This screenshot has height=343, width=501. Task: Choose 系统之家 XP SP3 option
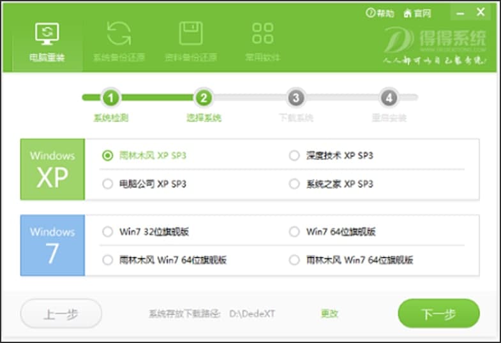click(294, 184)
